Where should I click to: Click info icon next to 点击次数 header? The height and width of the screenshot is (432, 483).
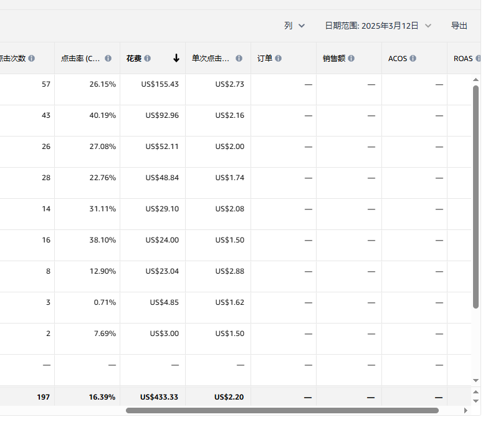pyautogui.click(x=31, y=58)
